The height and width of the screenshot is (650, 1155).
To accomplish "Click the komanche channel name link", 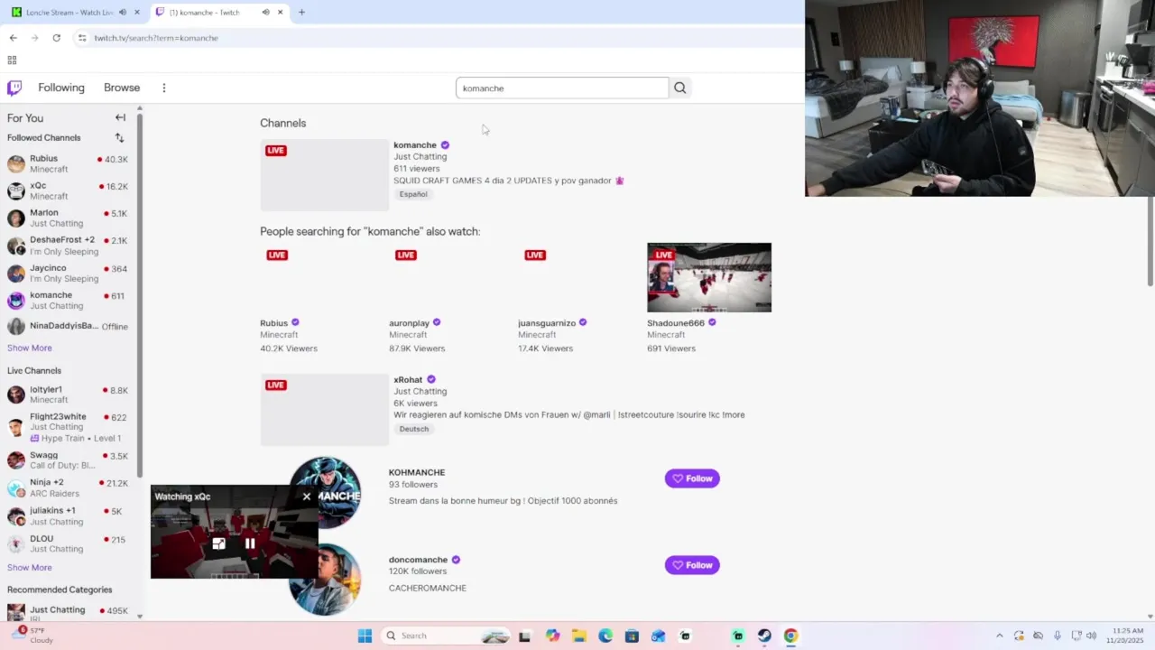I will [x=415, y=144].
